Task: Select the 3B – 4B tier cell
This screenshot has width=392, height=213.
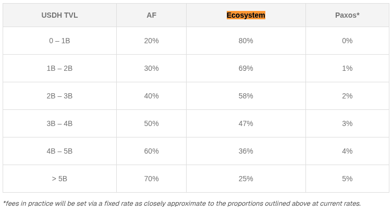Action: [59, 123]
